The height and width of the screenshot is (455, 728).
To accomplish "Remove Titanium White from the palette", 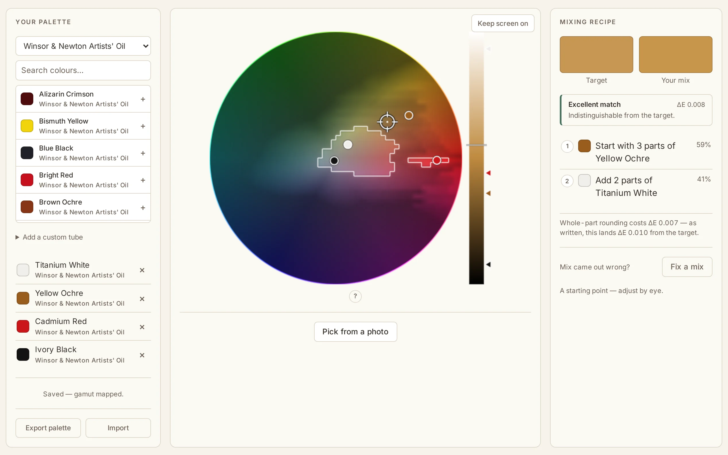I will [x=142, y=270].
